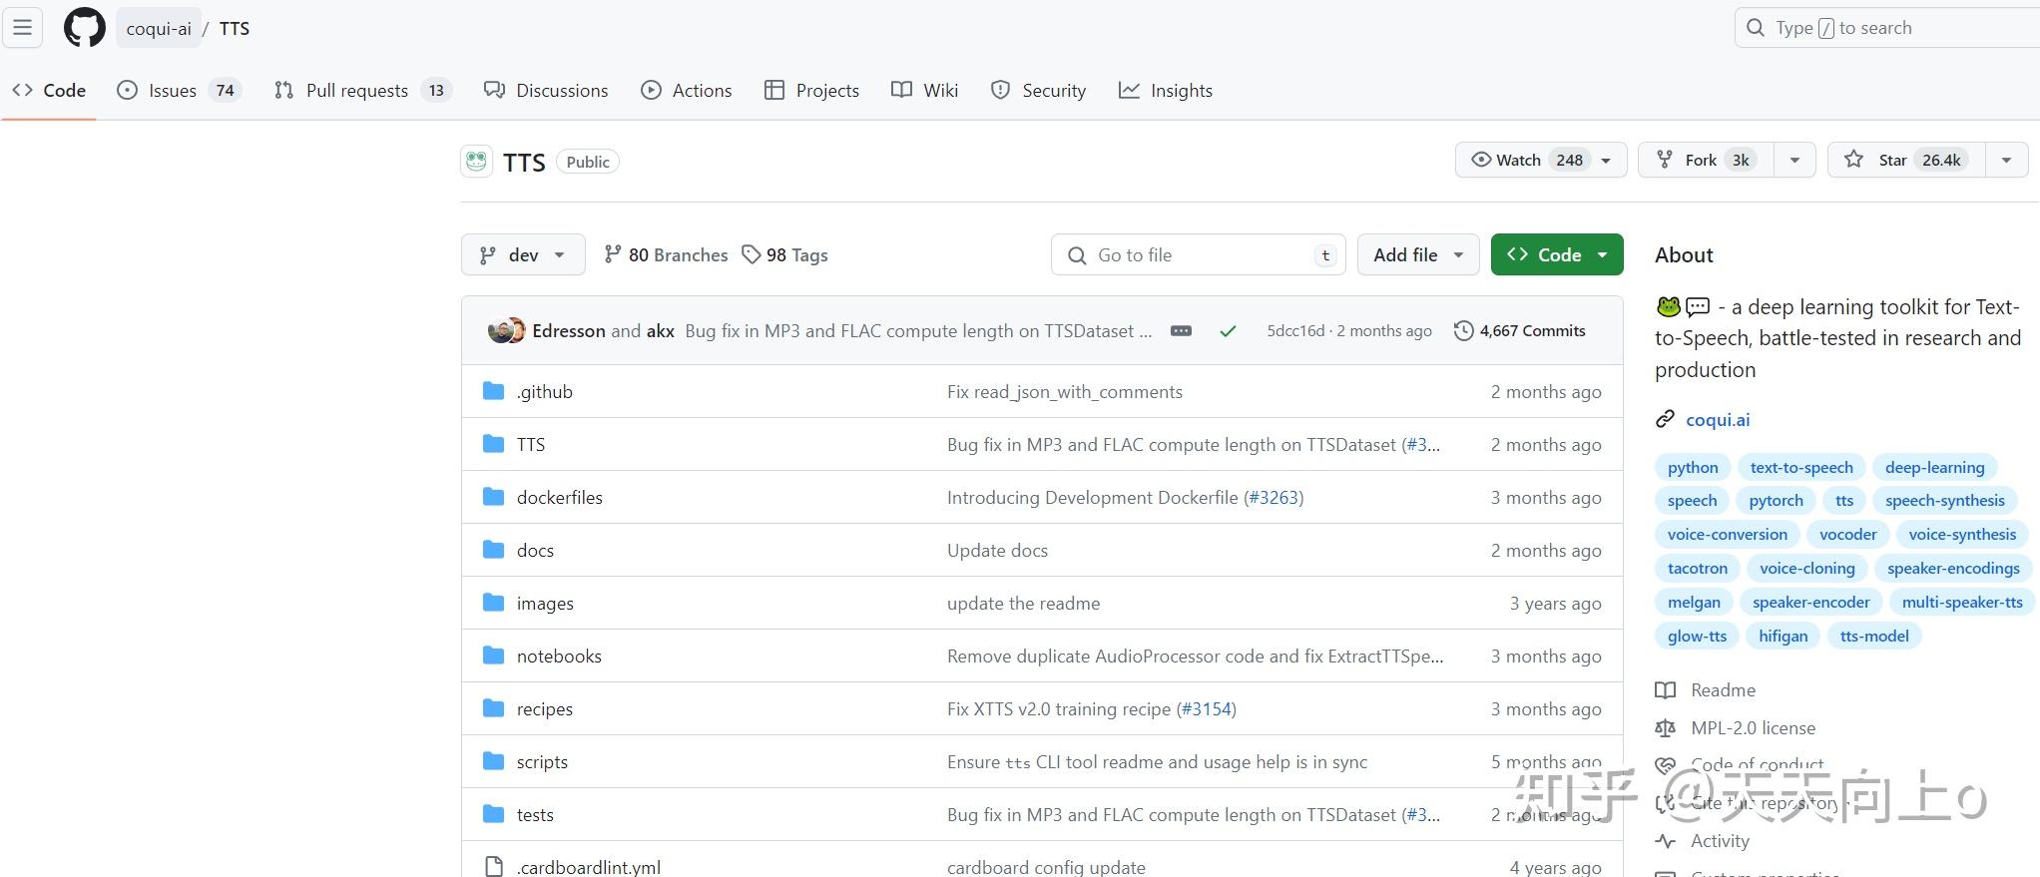Open the dockerfiles folder
The width and height of the screenshot is (2040, 877).
pos(559,498)
